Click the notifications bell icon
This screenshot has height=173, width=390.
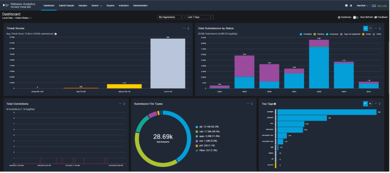pyautogui.click(x=351, y=6)
